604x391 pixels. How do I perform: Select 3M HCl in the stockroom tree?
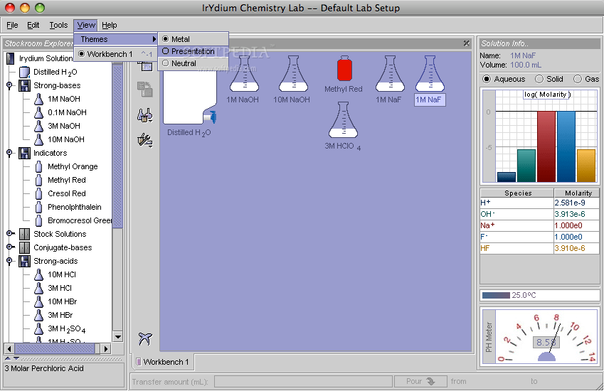coord(60,288)
